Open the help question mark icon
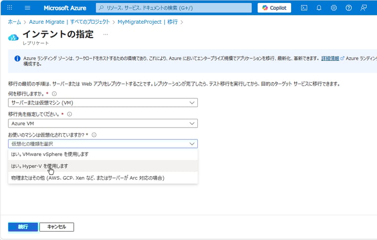The width and height of the screenshot is (377, 240). click(x=349, y=8)
